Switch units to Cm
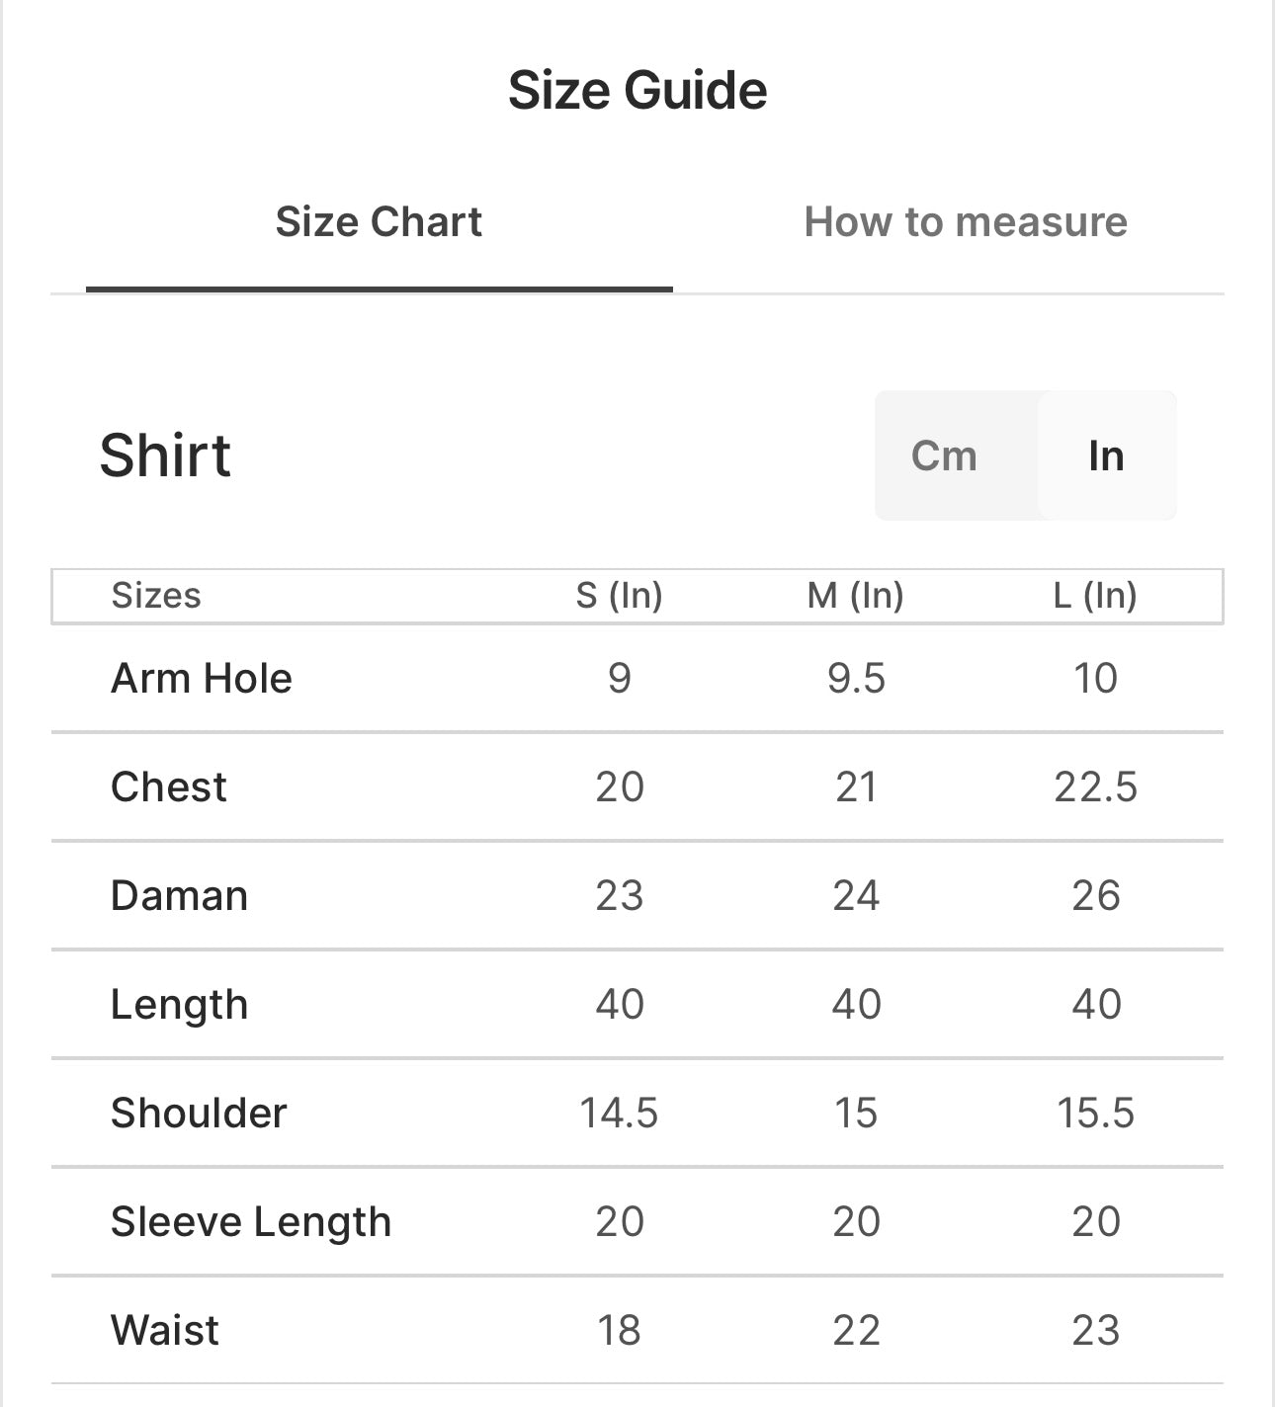The image size is (1275, 1407). pos(944,455)
